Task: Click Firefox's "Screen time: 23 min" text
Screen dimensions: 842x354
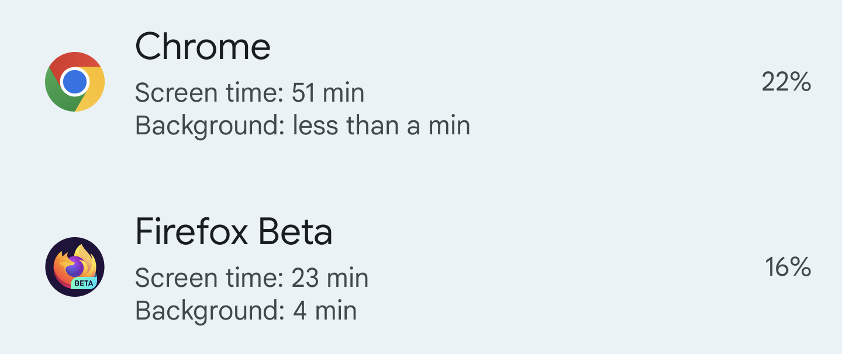Action: coord(251,278)
